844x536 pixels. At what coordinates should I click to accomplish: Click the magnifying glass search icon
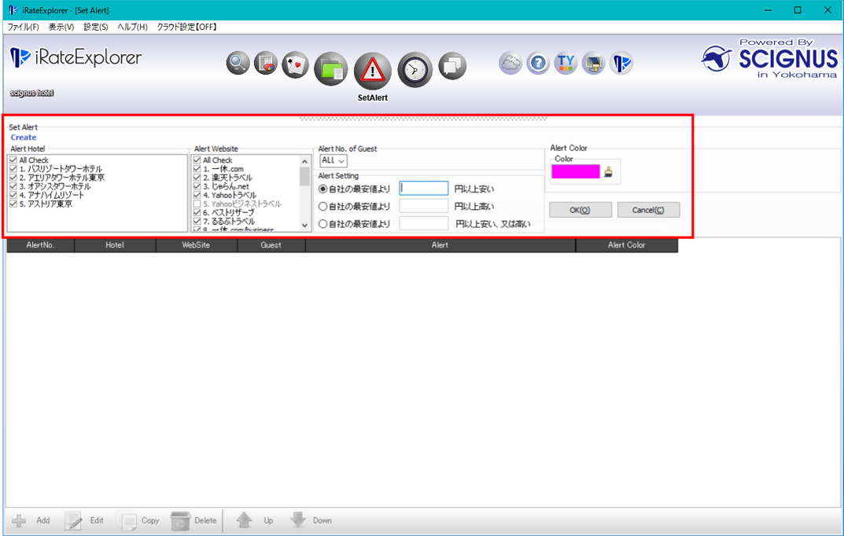coord(238,64)
